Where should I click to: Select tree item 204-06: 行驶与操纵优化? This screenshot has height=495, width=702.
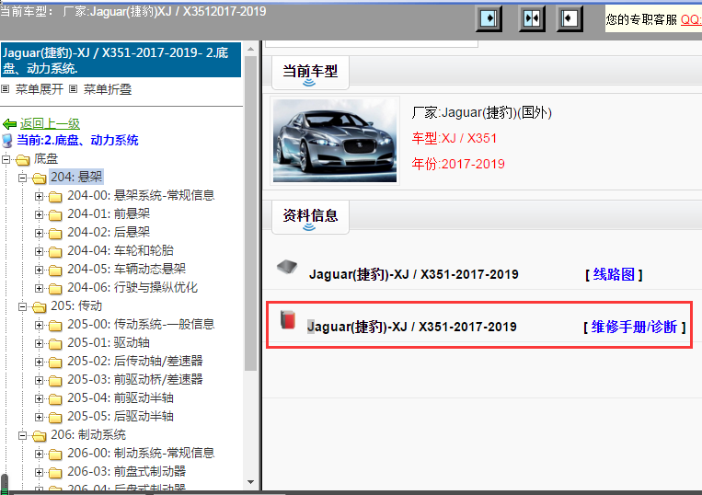tap(132, 287)
